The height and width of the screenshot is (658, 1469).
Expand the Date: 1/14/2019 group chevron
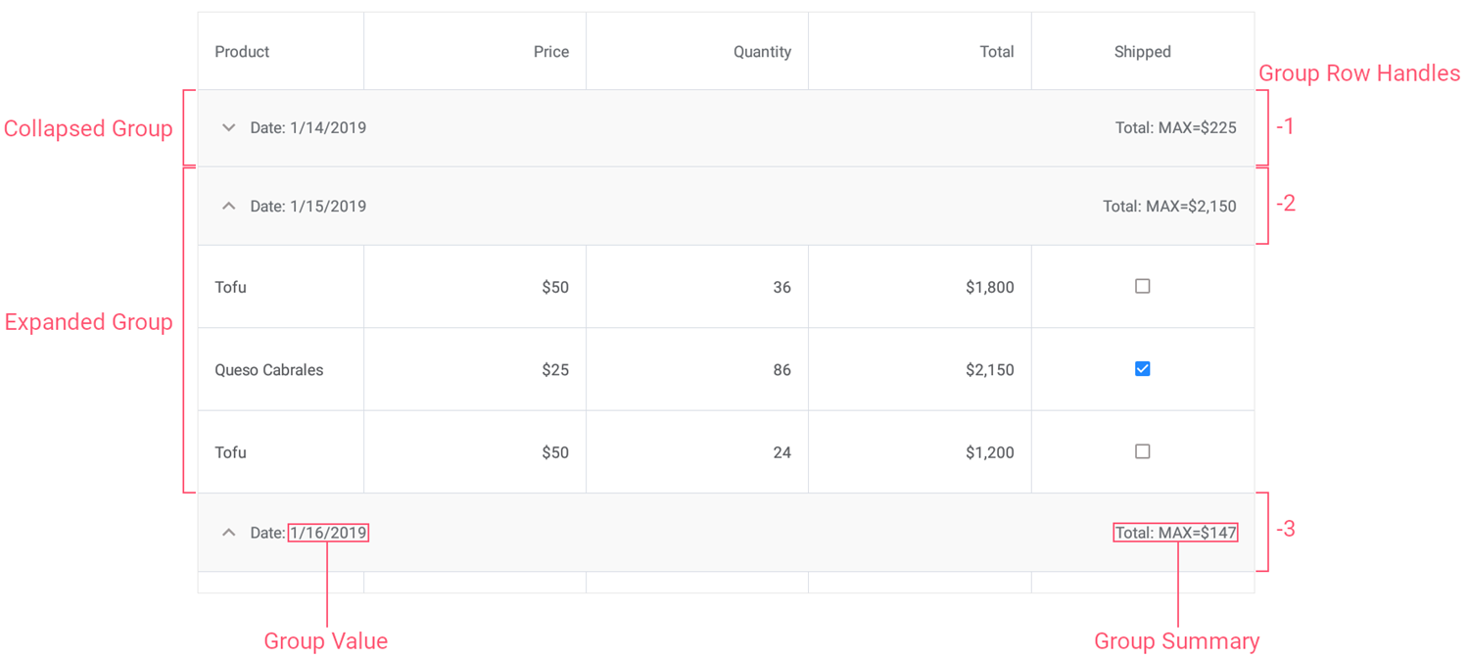coord(229,128)
